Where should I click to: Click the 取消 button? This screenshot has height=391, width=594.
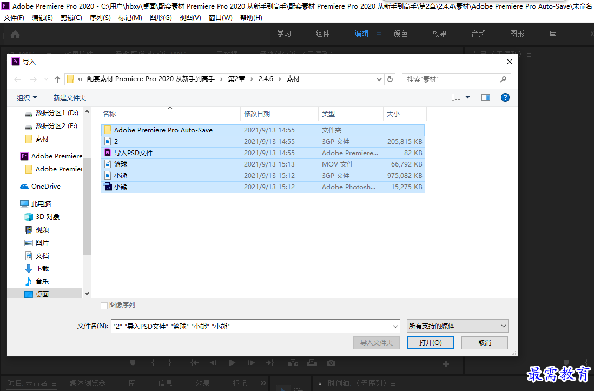[x=485, y=343]
